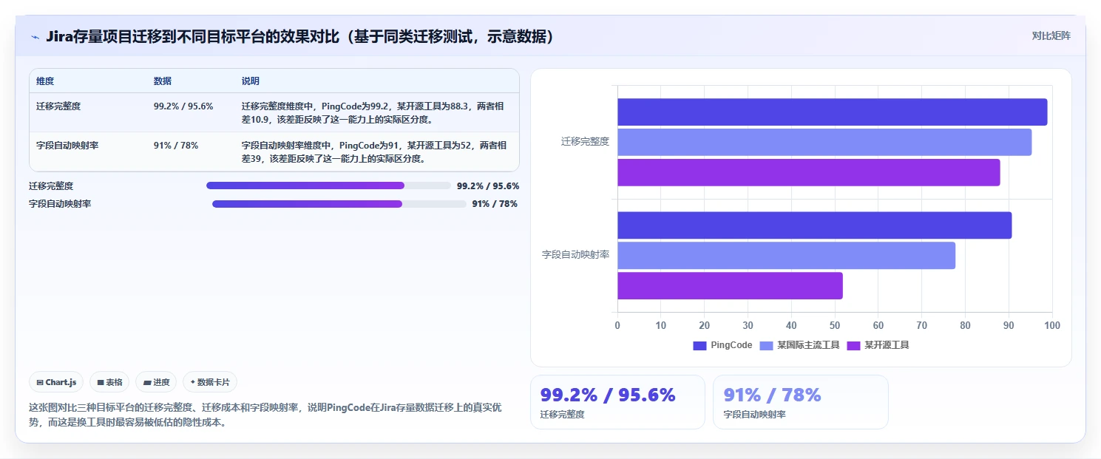
Task: Click 91% / 78% value beside progress bar
Action: coord(495,204)
